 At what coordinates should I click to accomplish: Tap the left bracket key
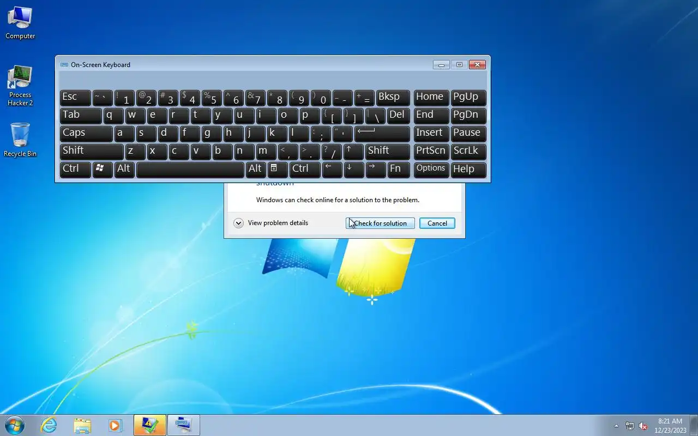pyautogui.click(x=332, y=116)
